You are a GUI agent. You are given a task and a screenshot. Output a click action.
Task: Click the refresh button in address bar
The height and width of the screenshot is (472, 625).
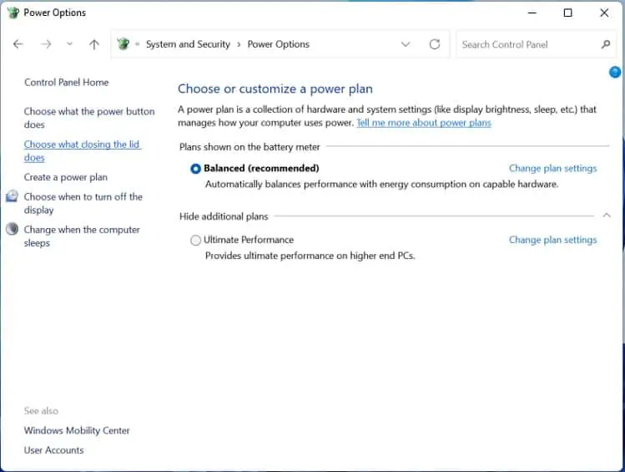434,44
